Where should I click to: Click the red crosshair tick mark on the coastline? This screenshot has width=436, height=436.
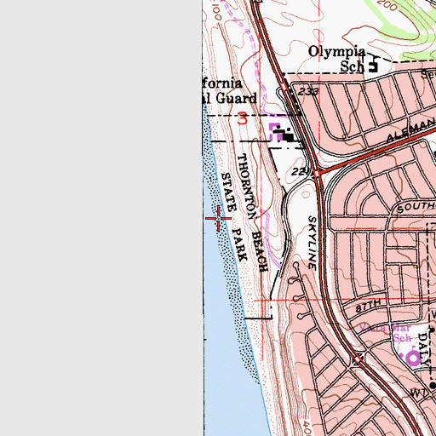point(218,218)
